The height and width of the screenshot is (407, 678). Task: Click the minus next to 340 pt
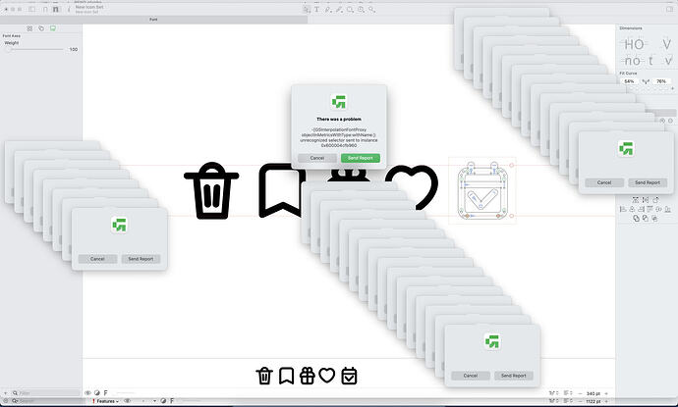(581, 393)
